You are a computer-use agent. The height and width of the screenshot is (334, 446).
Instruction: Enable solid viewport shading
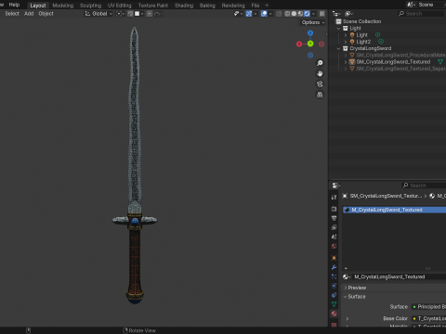294,14
